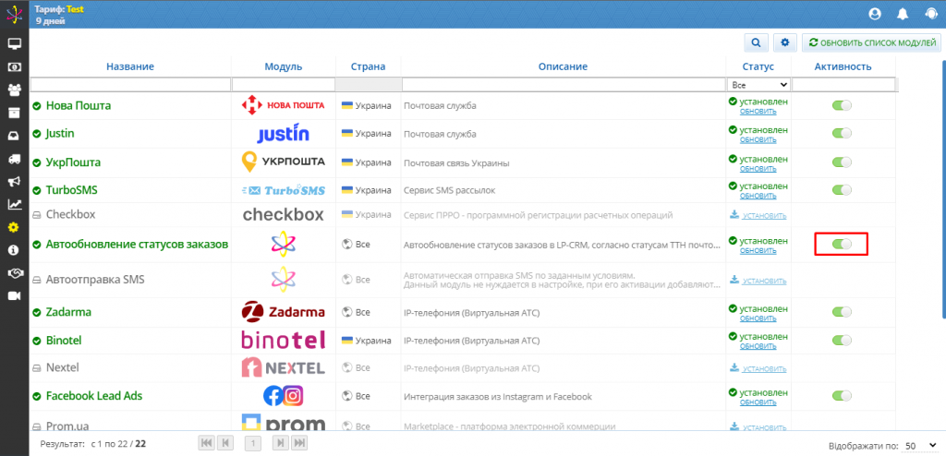Focus the Активность filter input field
Screen dimensions: 946x456
[843, 84]
